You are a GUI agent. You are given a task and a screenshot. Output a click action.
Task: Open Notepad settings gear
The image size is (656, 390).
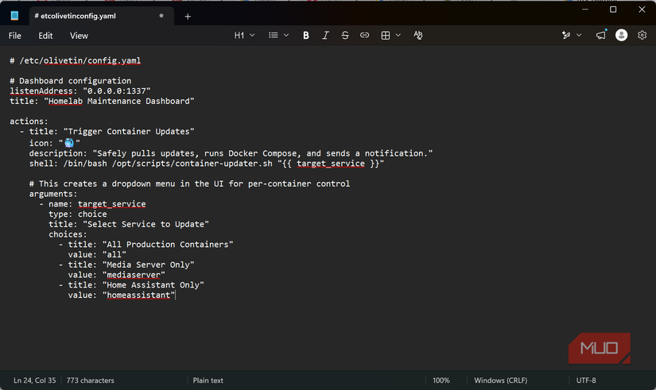click(642, 36)
